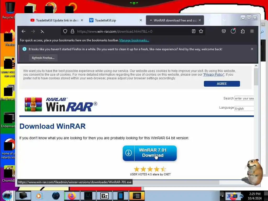
Task: Open the extensions puzzle piece icon
Action: click(x=243, y=31)
